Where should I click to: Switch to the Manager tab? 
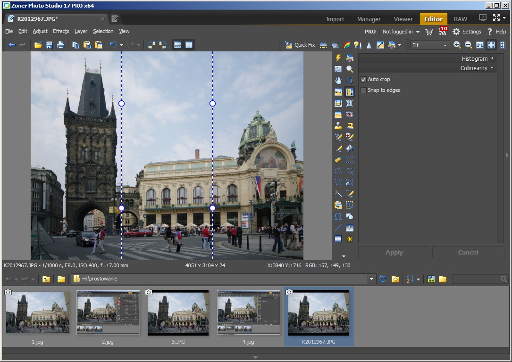pos(369,19)
